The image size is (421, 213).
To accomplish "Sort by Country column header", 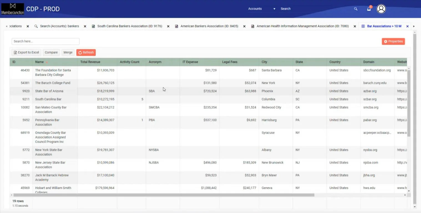I will (x=344, y=62).
